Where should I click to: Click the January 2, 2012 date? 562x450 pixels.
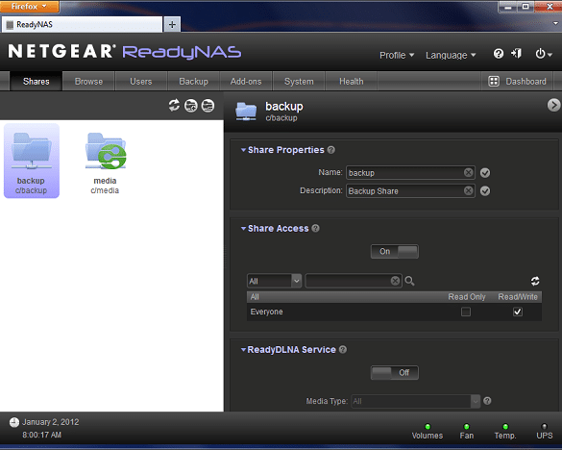51,422
